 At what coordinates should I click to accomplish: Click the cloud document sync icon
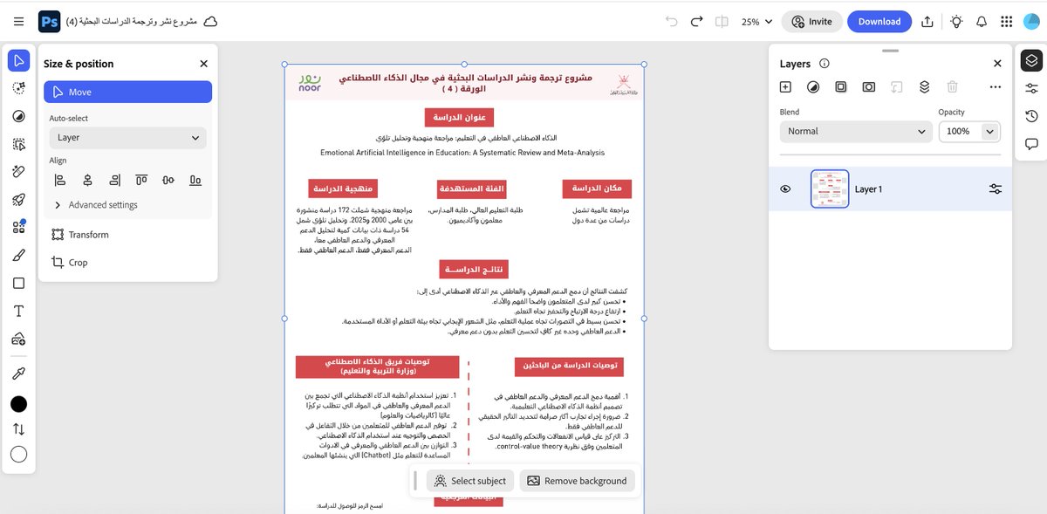pyautogui.click(x=210, y=21)
